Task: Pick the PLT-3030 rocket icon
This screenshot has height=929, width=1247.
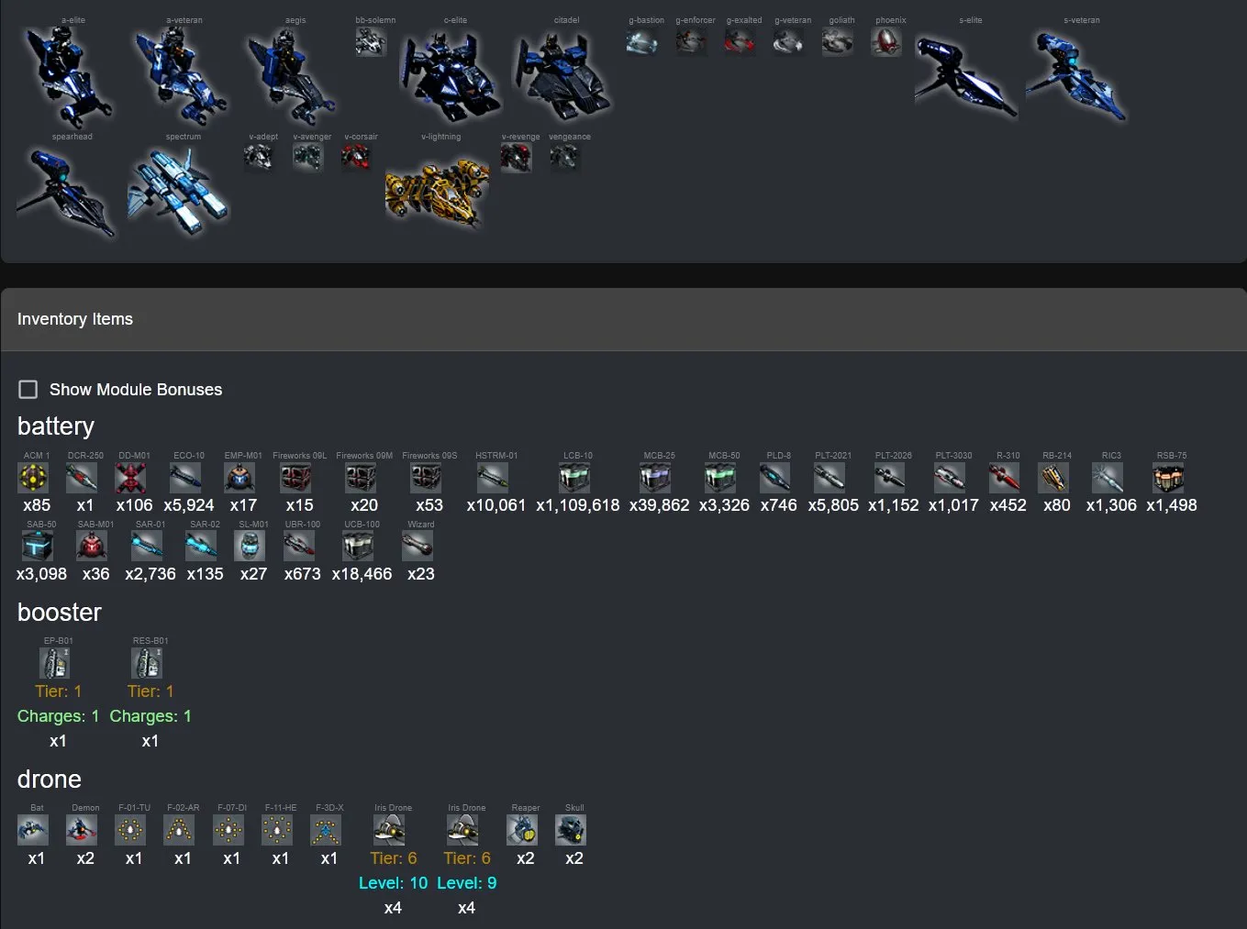Action: (x=951, y=478)
